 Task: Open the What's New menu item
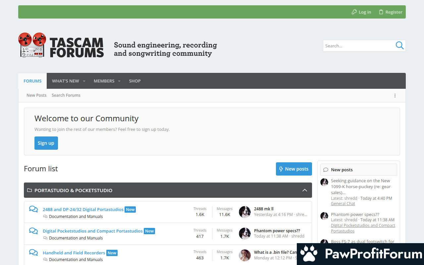pos(66,81)
